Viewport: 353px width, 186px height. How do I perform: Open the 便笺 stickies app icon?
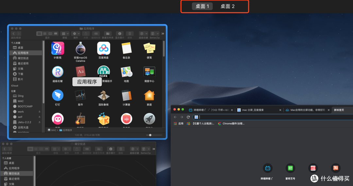pos(149,48)
